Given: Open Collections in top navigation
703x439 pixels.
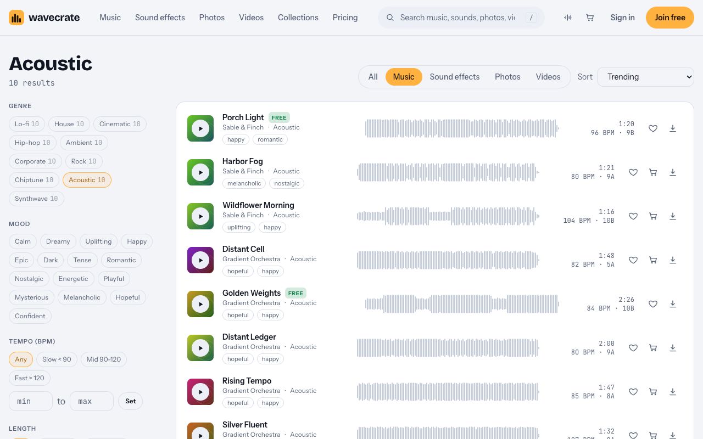Looking at the screenshot, I should click(x=298, y=18).
